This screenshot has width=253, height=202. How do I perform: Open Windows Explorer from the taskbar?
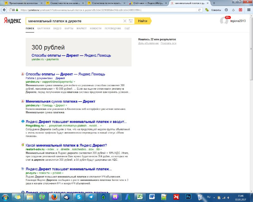coord(30,197)
